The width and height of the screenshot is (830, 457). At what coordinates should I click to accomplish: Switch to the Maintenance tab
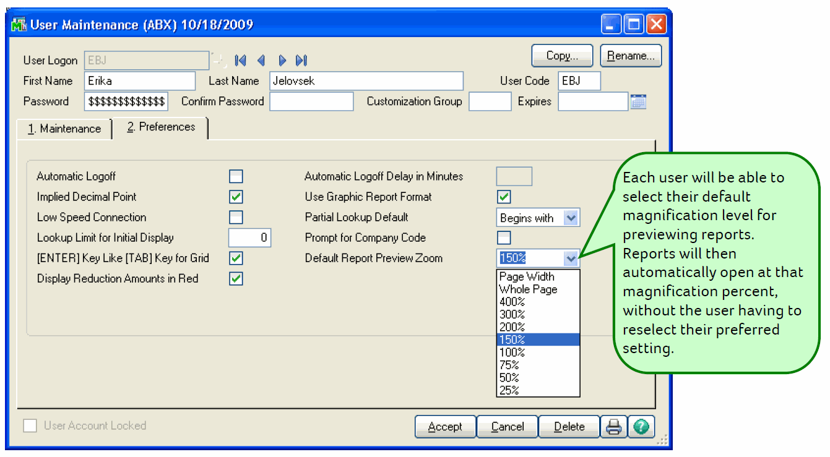[64, 129]
